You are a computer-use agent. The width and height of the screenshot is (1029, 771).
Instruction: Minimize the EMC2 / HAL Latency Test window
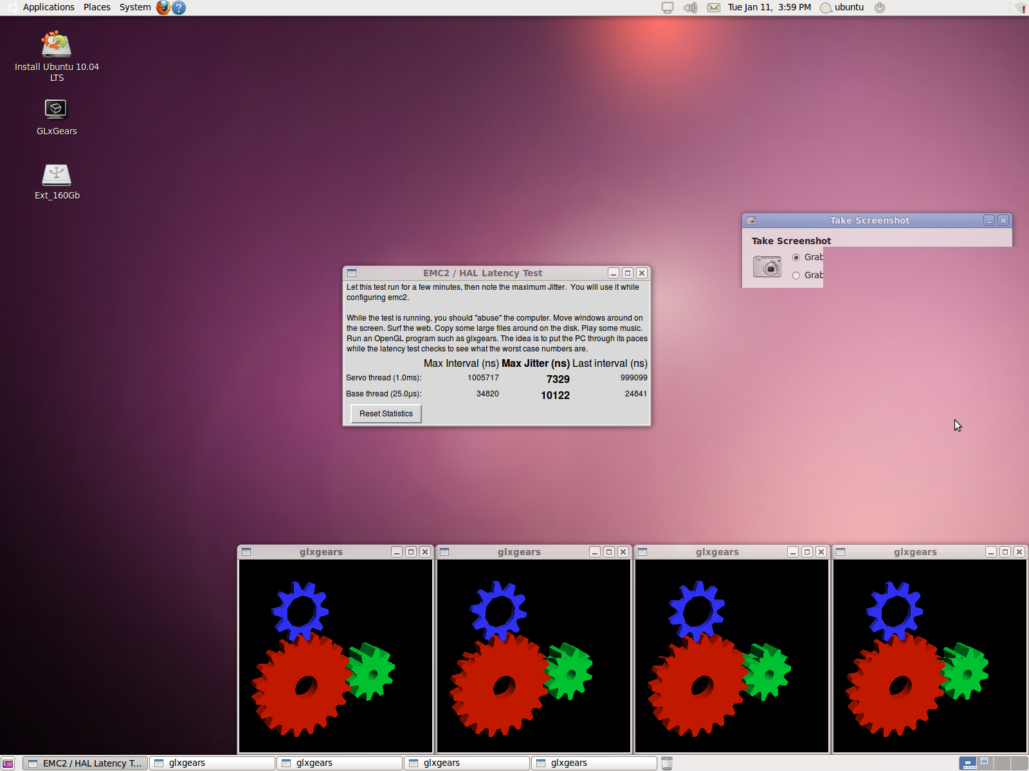(614, 273)
